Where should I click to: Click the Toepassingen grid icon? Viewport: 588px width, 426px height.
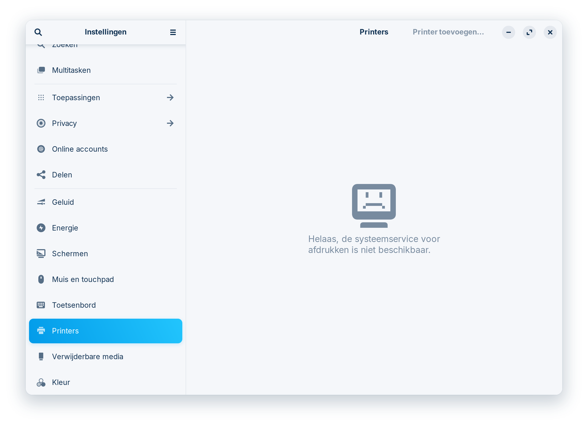(41, 97)
